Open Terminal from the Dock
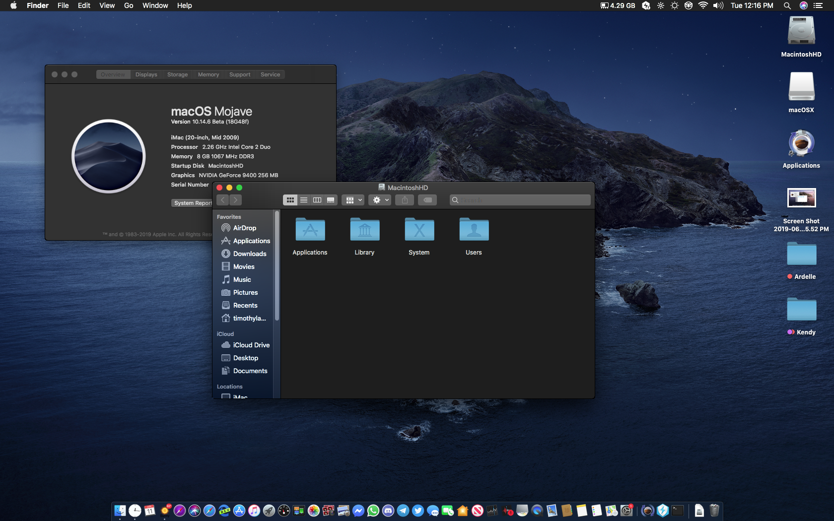 [678, 511]
